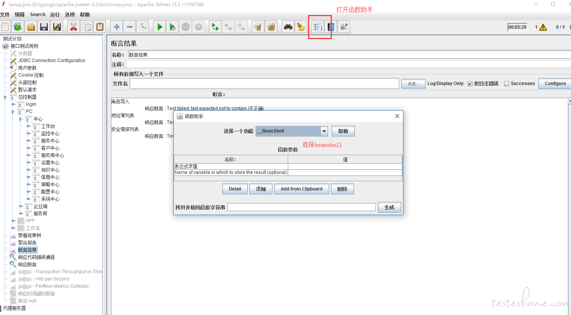This screenshot has height=315, width=571.
Task: Click the Clear All double broom icon
Action: (x=271, y=27)
